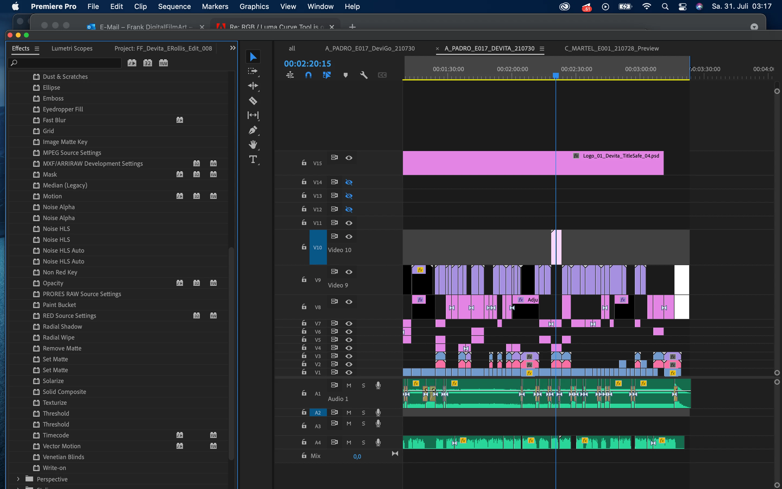The image size is (782, 489).
Task: Mute audio track A1
Action: (349, 385)
